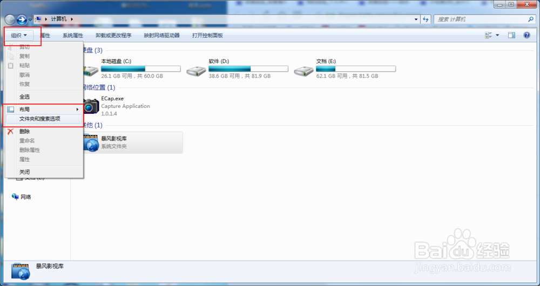Click the magnifier search icon
This screenshot has width=540, height=286.
pyautogui.click(x=531, y=19)
